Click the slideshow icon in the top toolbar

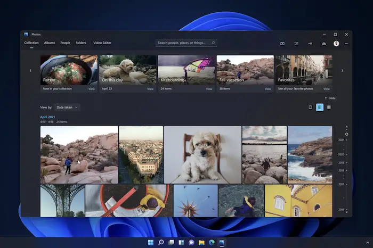[x=282, y=43]
